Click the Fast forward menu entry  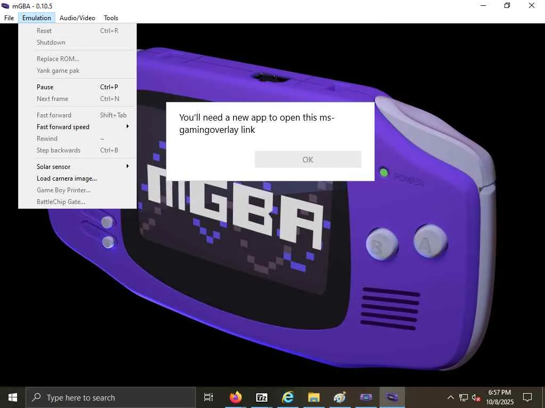[x=77, y=115]
